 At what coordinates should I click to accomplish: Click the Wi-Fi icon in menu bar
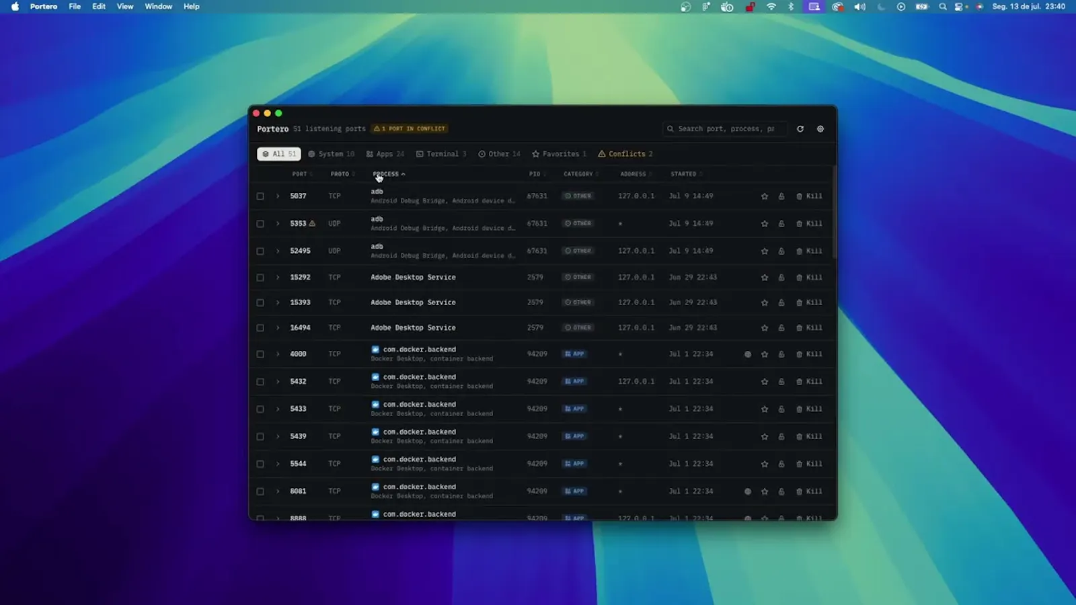(x=771, y=7)
